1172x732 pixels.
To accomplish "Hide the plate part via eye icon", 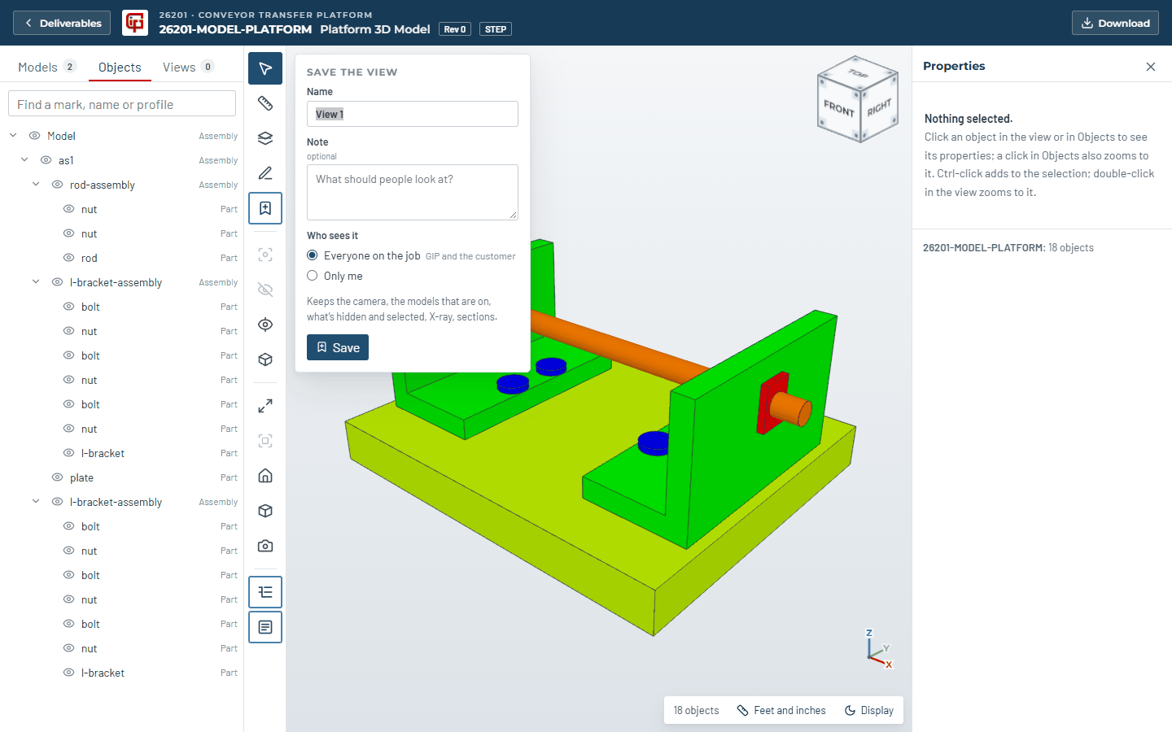I will tap(58, 477).
